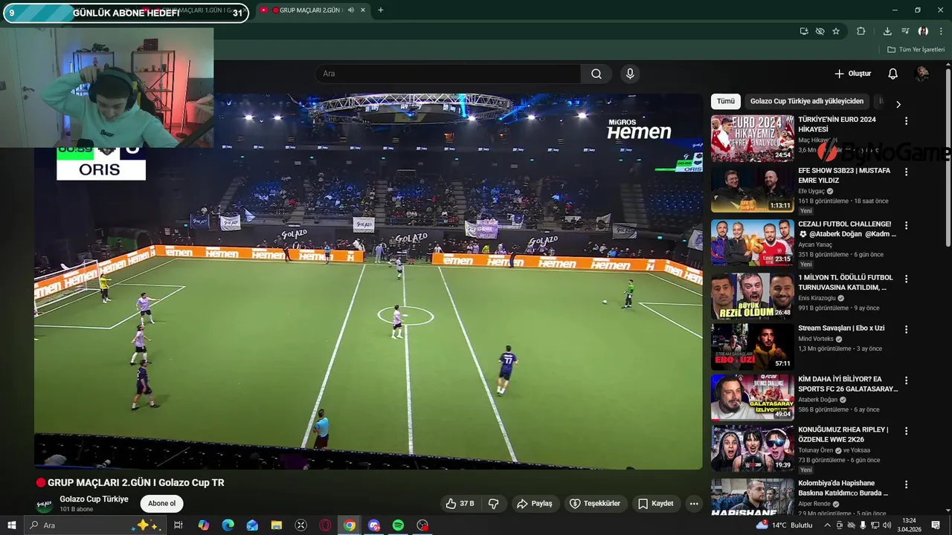Open Windows notification center icon
The height and width of the screenshot is (535, 952).
936,525
